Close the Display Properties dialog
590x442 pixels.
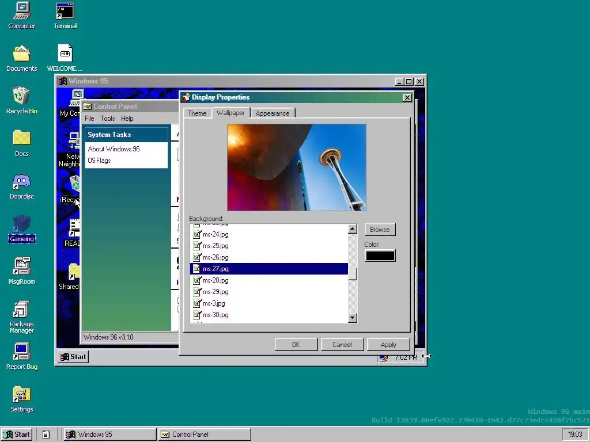pos(407,98)
